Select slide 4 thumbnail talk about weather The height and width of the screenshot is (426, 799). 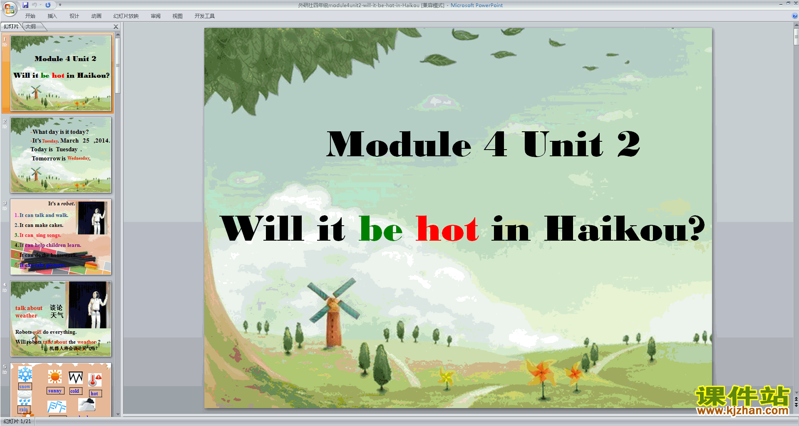coord(61,319)
